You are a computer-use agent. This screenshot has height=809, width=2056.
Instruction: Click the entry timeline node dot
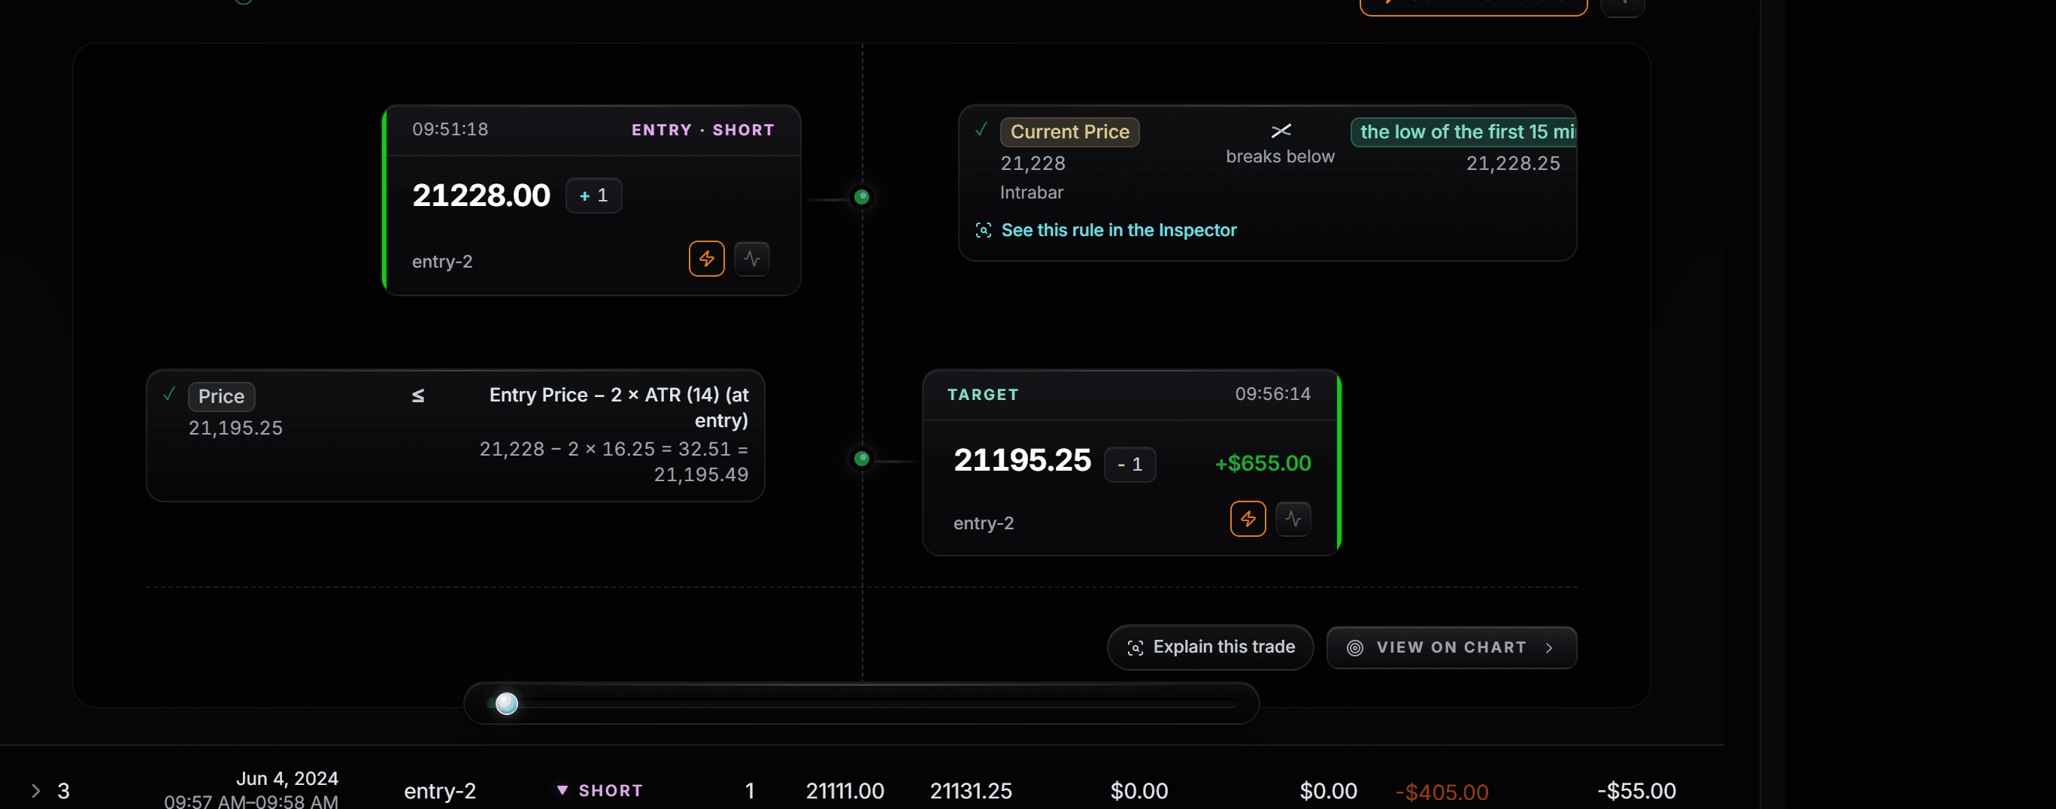(862, 197)
